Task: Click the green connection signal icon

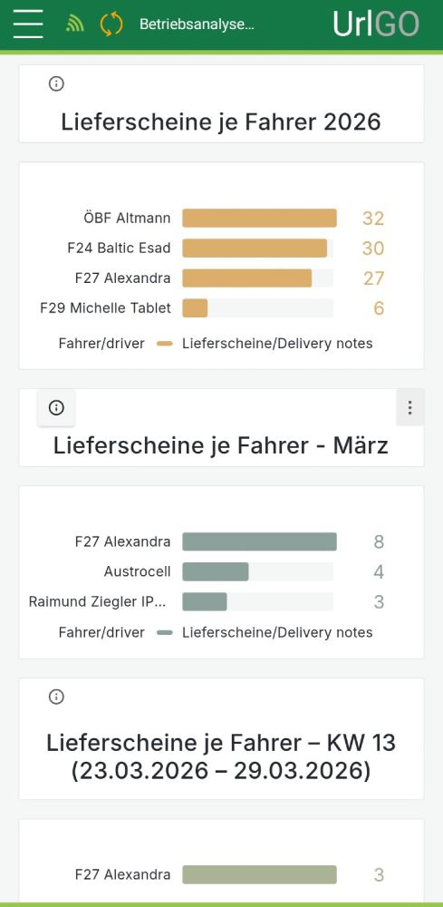Action: click(x=75, y=24)
